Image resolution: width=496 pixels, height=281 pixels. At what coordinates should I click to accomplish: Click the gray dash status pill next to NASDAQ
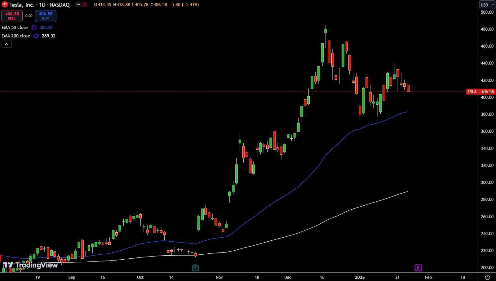(78, 5)
